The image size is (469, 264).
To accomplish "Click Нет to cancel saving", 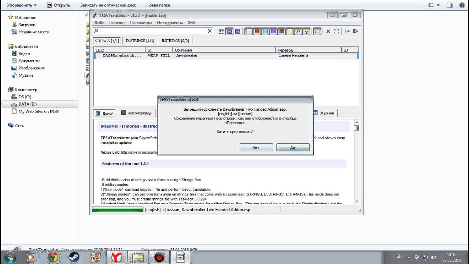I will pos(256,147).
